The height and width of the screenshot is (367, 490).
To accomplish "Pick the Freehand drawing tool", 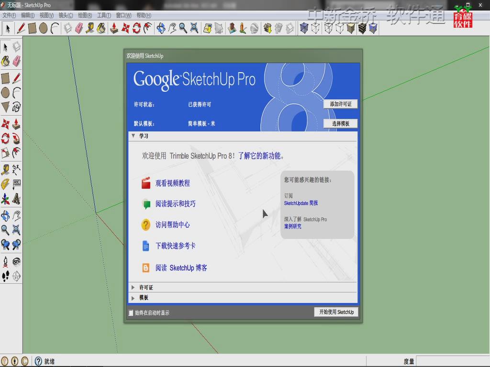I will pos(17,107).
